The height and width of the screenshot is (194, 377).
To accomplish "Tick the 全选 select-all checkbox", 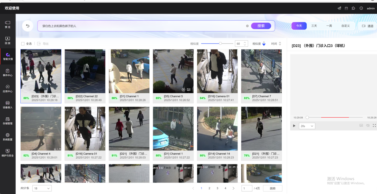I will 23,44.
